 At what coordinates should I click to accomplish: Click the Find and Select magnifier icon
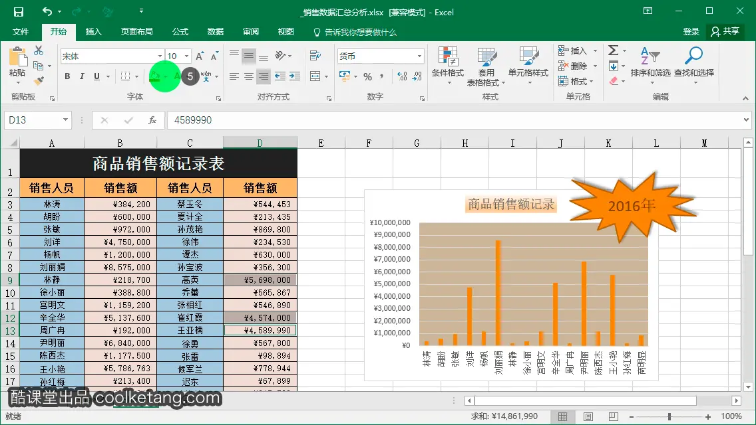click(694, 55)
